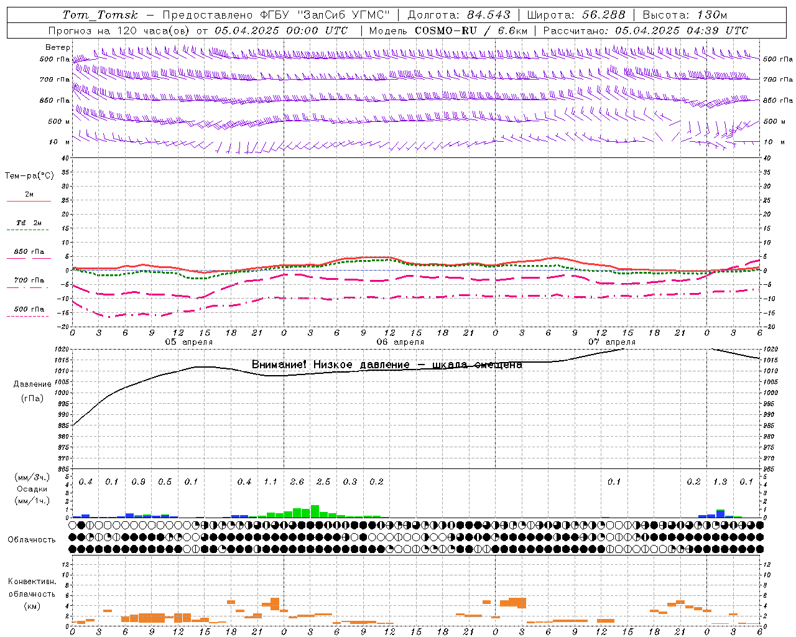Click 'Прогноз на 120 часа(ов)' forecast text

tap(120, 30)
